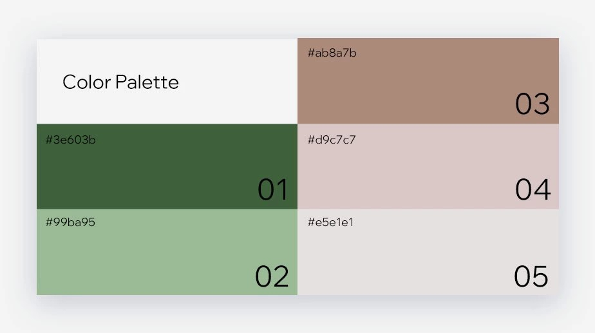Click the number 02 label
Screen dimensions: 595x333
click(272, 276)
